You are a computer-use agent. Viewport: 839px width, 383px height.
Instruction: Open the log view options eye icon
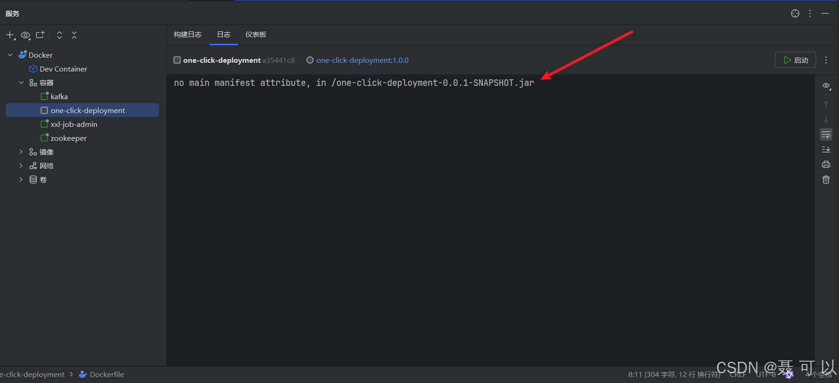[x=826, y=86]
